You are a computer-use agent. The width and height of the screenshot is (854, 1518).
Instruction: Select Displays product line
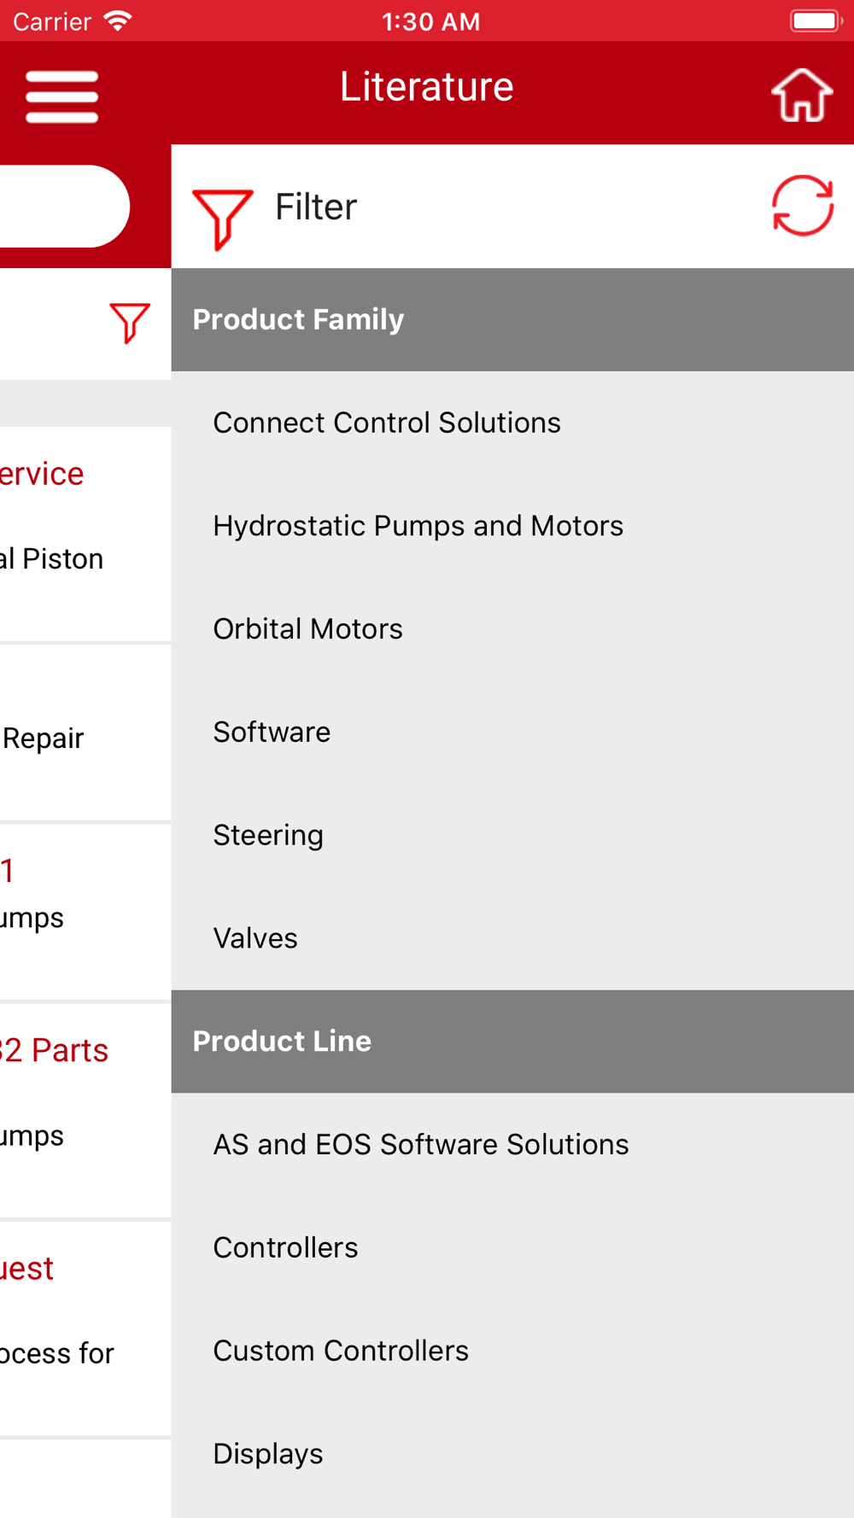click(512, 1455)
